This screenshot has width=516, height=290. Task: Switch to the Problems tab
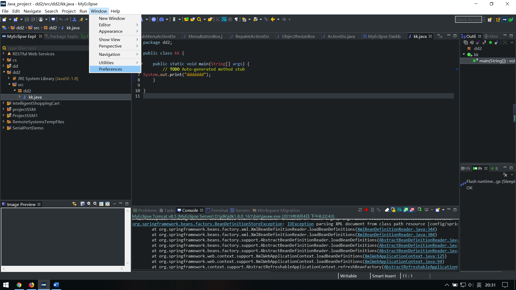pos(145,211)
